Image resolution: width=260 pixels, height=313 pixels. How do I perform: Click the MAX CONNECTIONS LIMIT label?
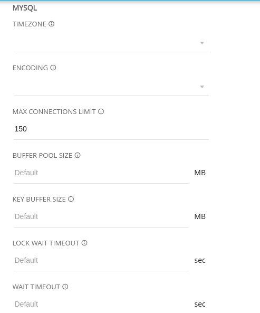(x=54, y=111)
